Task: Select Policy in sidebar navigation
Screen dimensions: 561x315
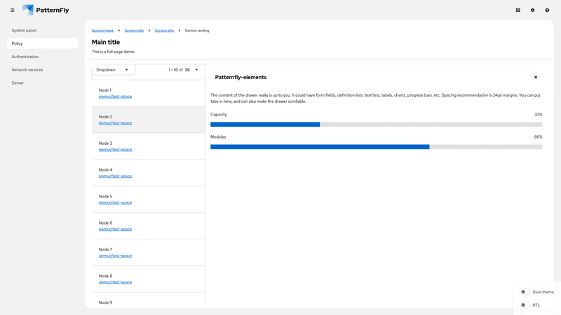Action: [x=42, y=43]
